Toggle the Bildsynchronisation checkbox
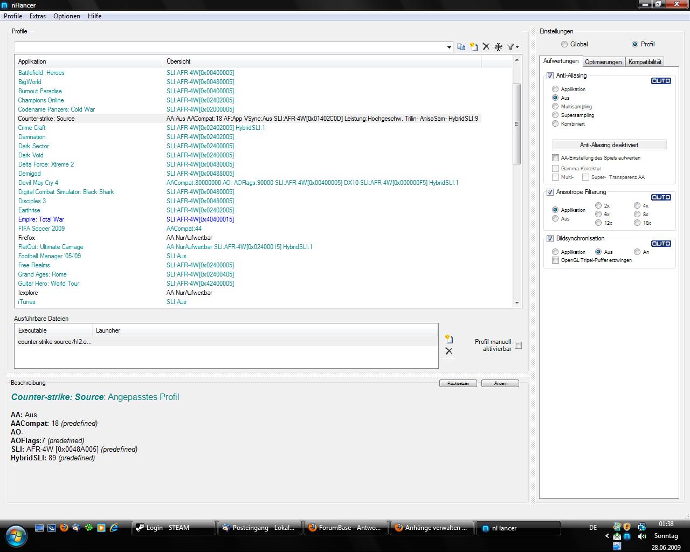The width and height of the screenshot is (690, 552). [550, 239]
